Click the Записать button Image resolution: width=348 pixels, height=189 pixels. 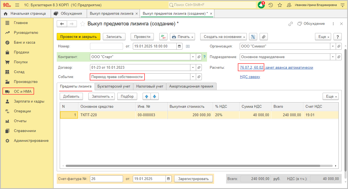[114, 37]
